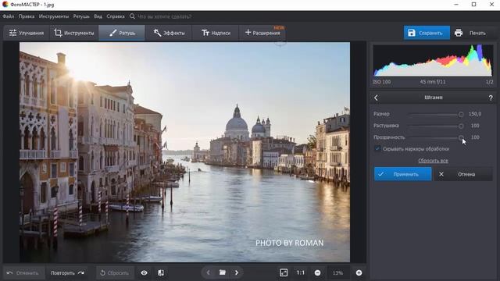Click the search field 'Что вы хотите сделать?'
Screen dimensions: 500x281
(164, 16)
